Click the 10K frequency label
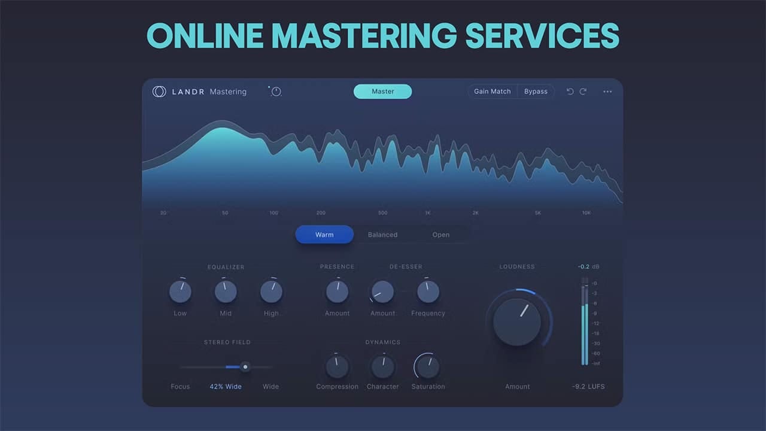 point(586,213)
